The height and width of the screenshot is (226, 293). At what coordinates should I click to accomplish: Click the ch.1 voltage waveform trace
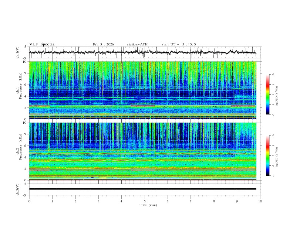[x=142, y=52]
